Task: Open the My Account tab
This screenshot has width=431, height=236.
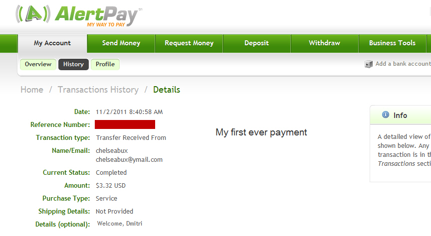Action: (52, 43)
